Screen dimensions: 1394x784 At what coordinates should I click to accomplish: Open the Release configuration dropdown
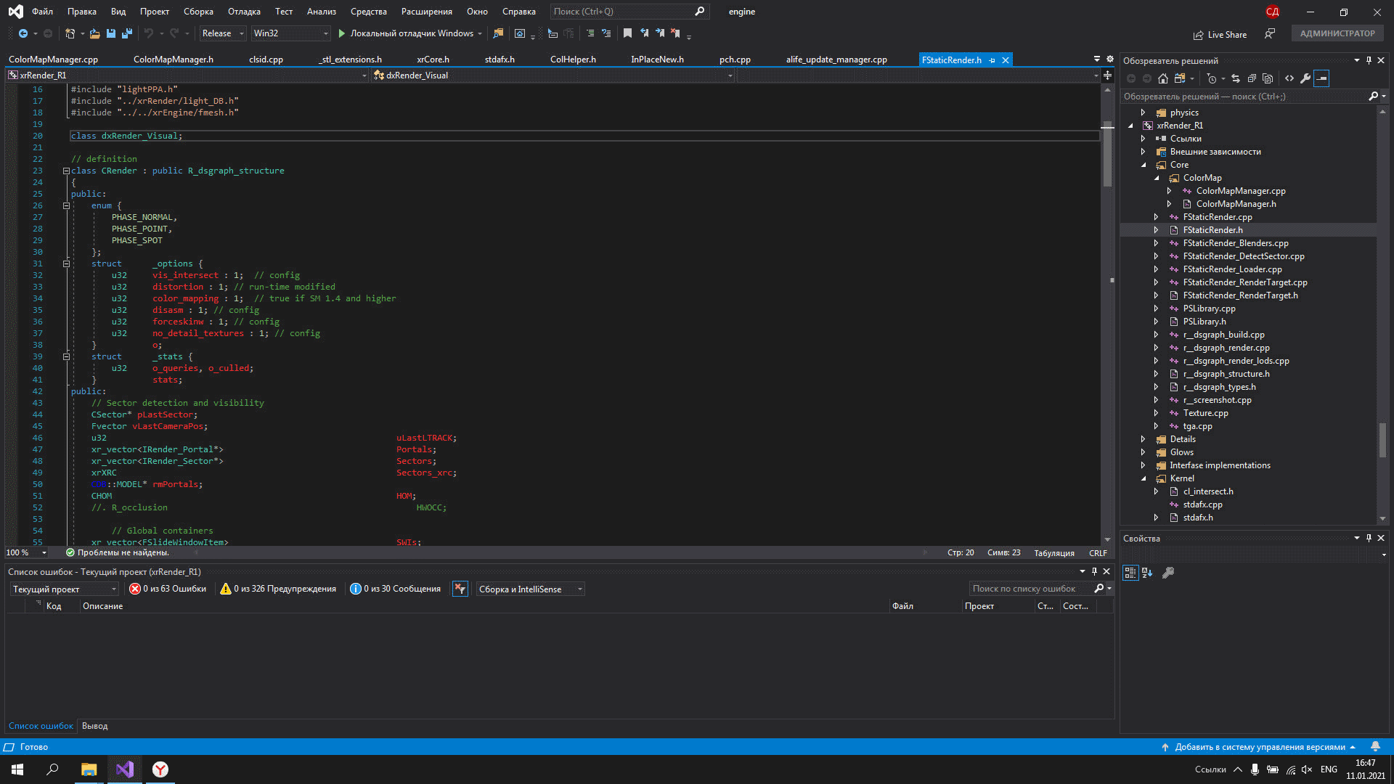pos(223,33)
